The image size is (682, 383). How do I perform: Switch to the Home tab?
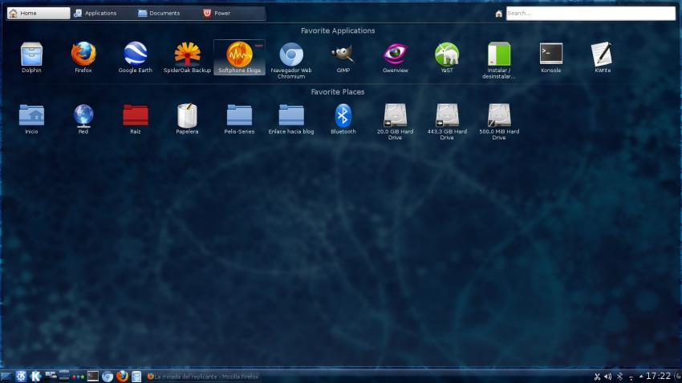click(39, 13)
